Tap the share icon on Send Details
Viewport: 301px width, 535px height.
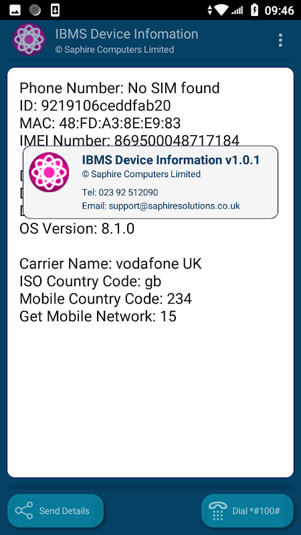click(24, 511)
